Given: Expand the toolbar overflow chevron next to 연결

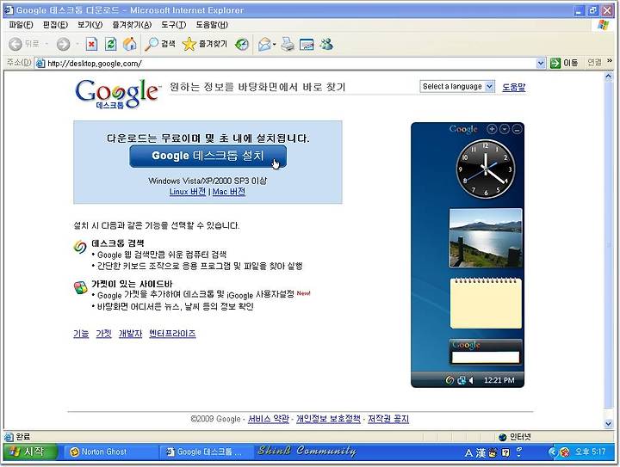Looking at the screenshot, I should pyautogui.click(x=610, y=61).
